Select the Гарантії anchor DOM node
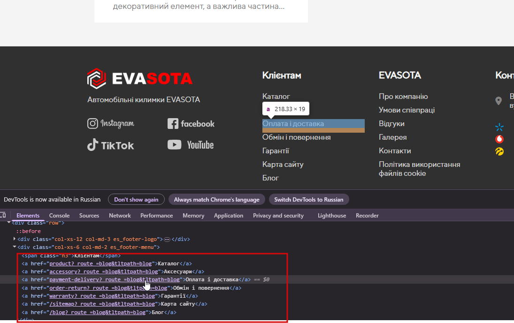 (110, 296)
